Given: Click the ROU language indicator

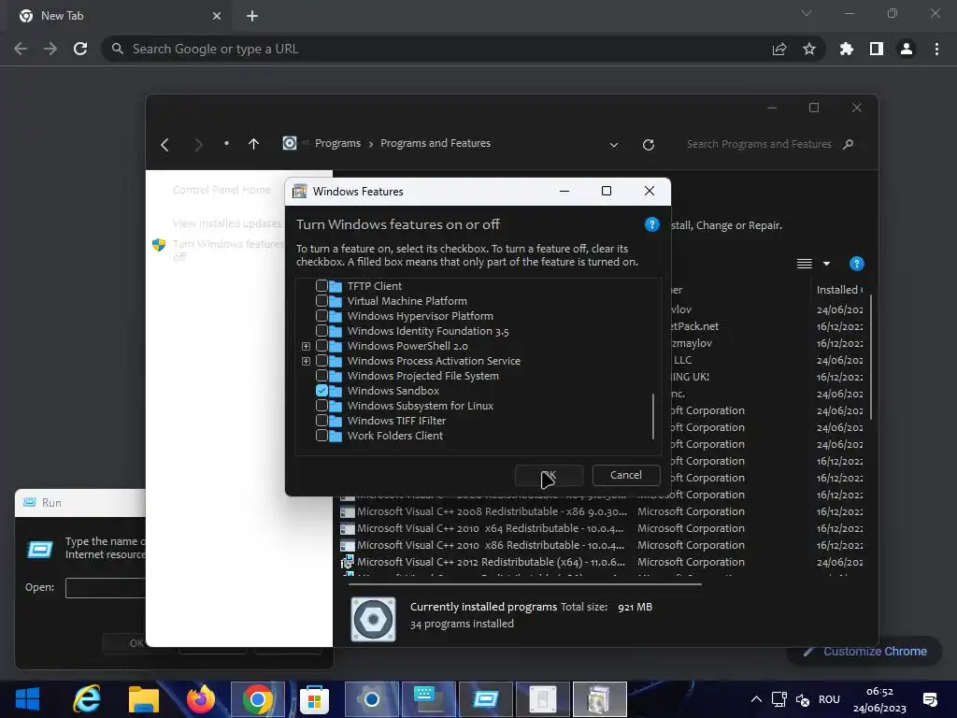Looking at the screenshot, I should 829,699.
